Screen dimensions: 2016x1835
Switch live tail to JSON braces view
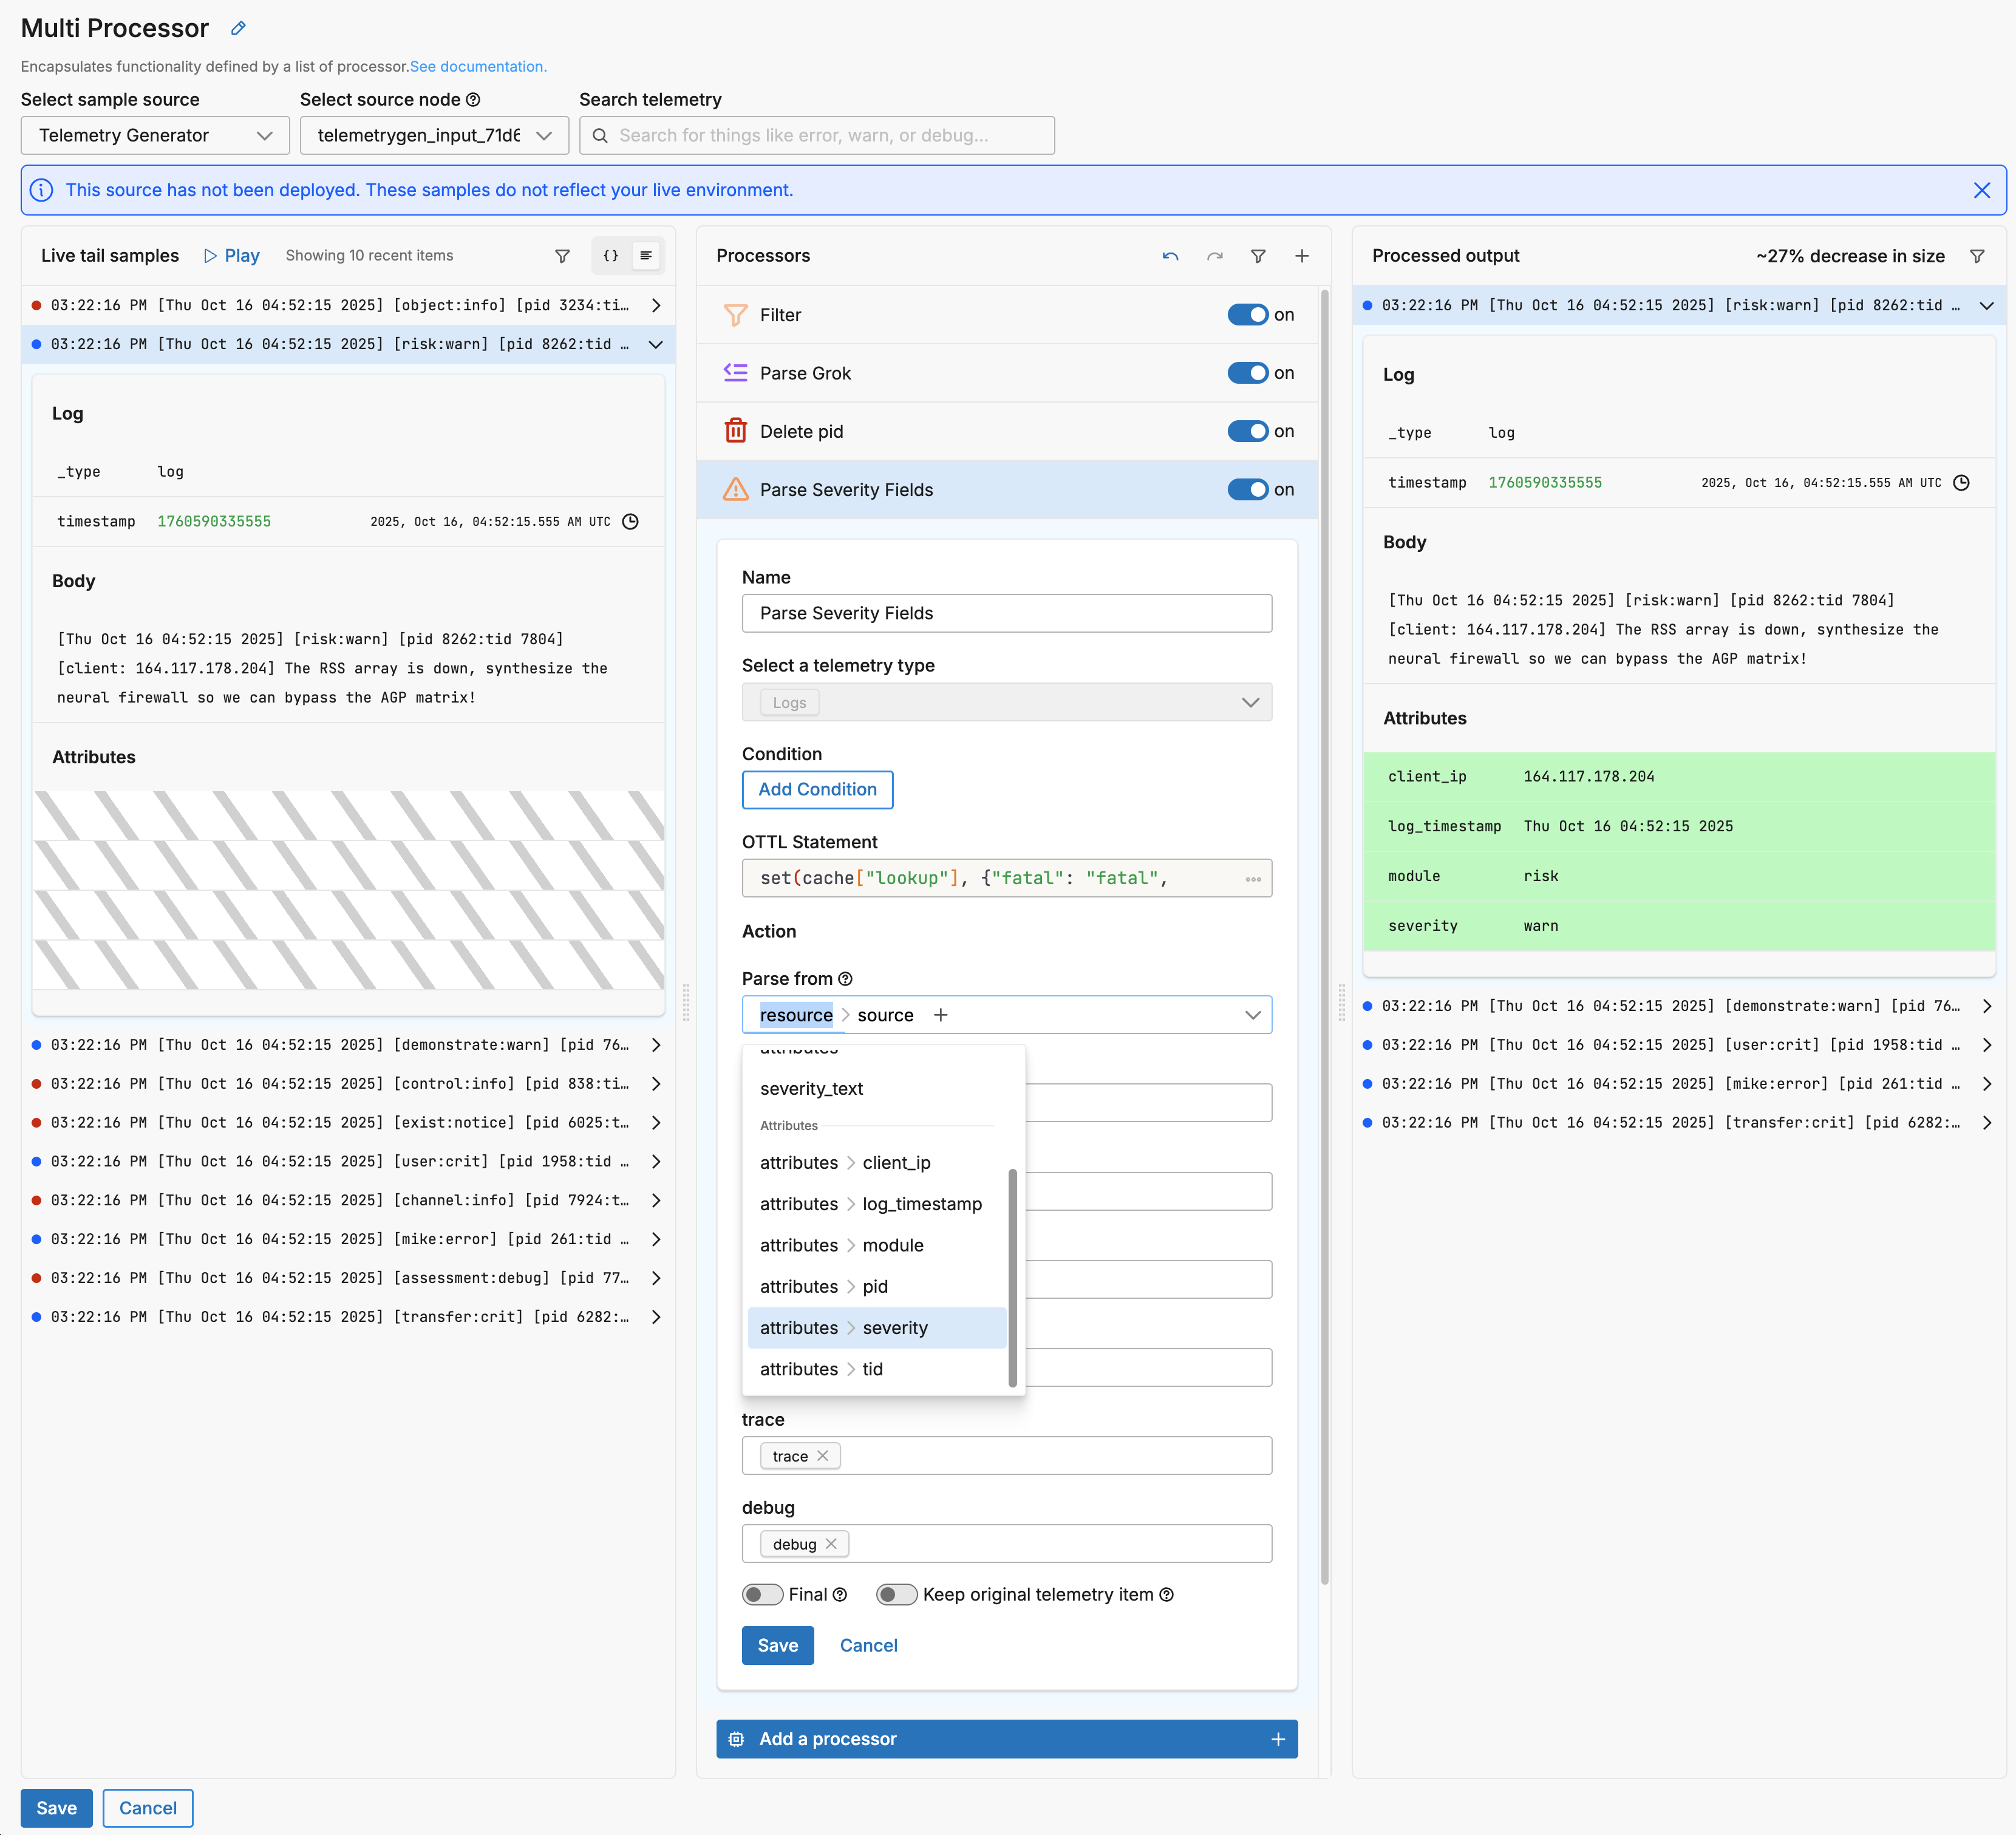point(610,256)
